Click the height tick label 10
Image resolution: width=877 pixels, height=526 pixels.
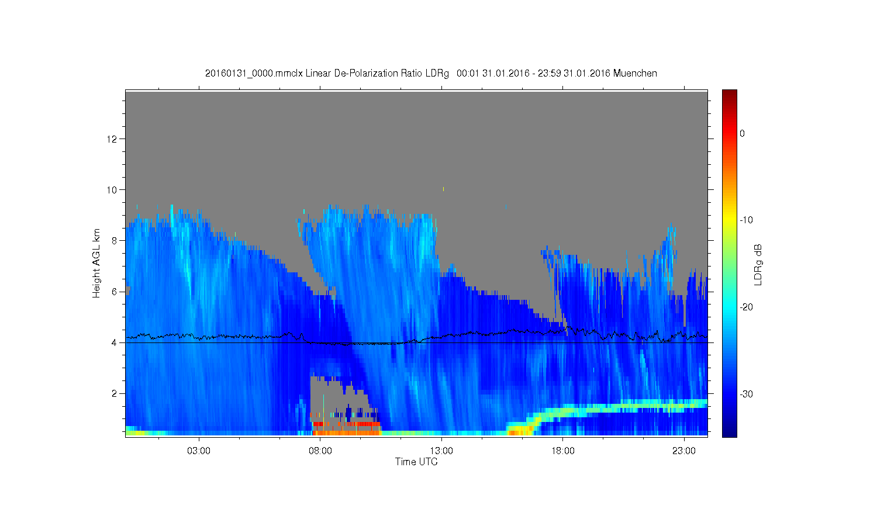(113, 189)
